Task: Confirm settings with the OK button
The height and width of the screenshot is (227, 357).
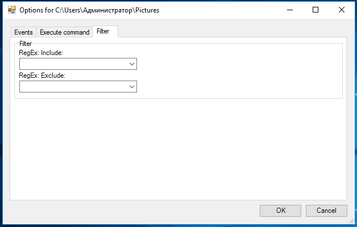Action: 280,211
